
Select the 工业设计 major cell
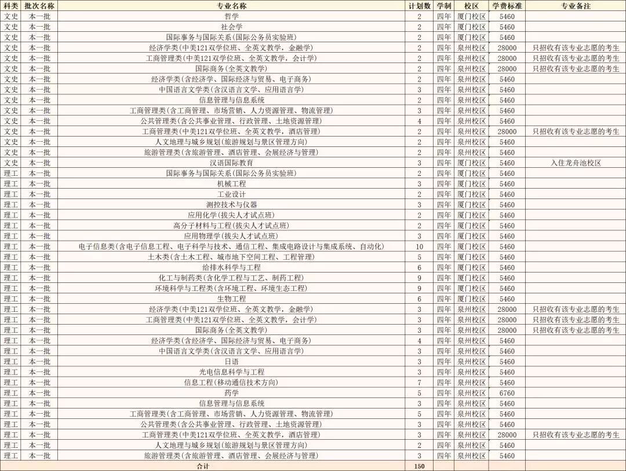tap(231, 194)
